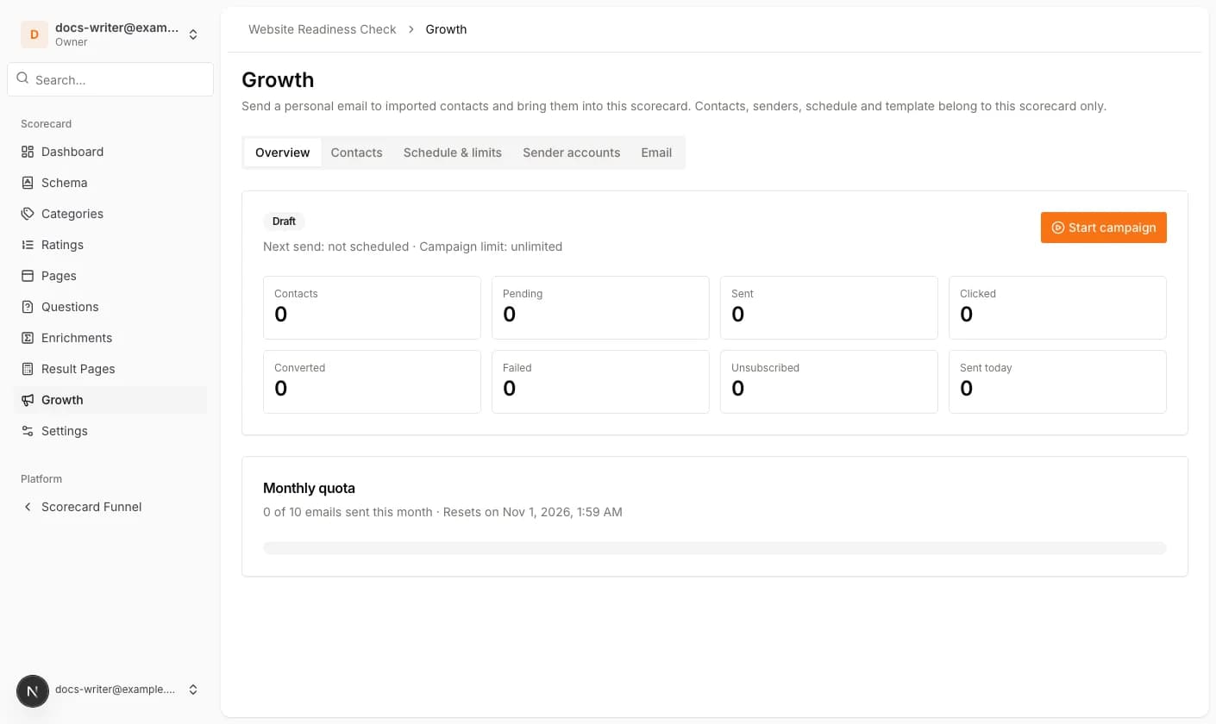Click the Contacts stat card
Screen dimensions: 1216x724
[x=372, y=308]
